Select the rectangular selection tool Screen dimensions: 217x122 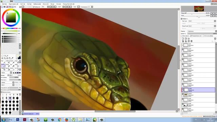click(x=2, y=56)
